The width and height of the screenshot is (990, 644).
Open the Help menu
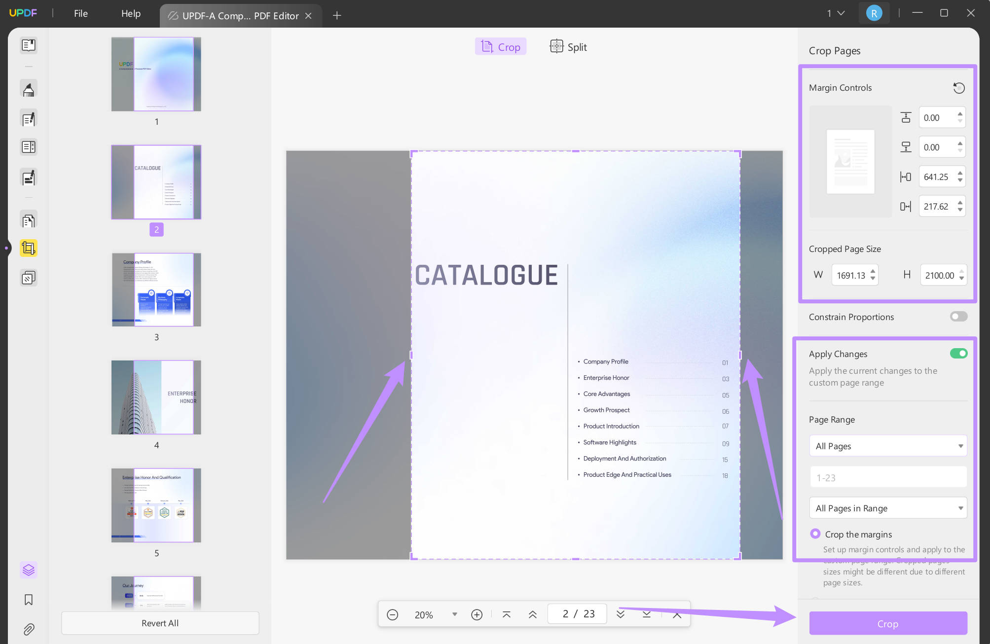pos(130,13)
